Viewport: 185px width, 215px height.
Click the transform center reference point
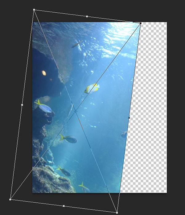pyautogui.click(x=76, y=111)
